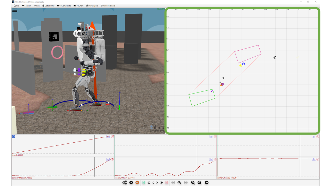Select the magenta footstep polygon in 2D plotter
Viewport: 331px width, 186px height.
[248, 54]
